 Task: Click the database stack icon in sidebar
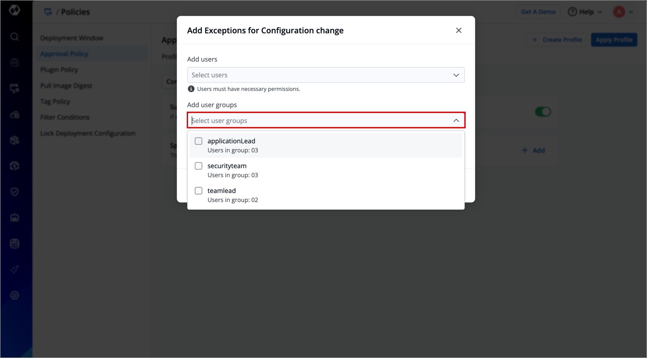coord(14,244)
